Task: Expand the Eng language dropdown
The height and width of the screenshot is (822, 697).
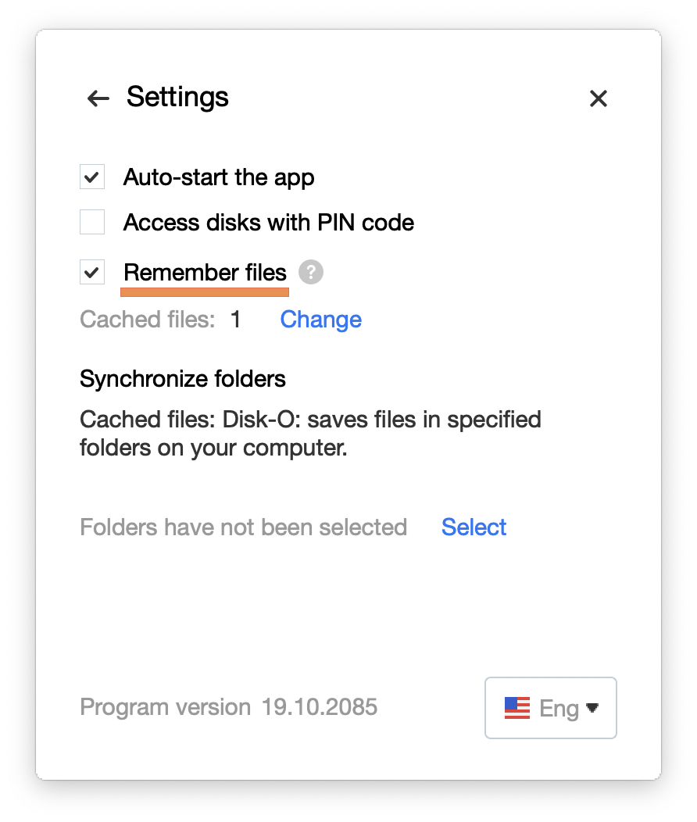Action: click(550, 708)
